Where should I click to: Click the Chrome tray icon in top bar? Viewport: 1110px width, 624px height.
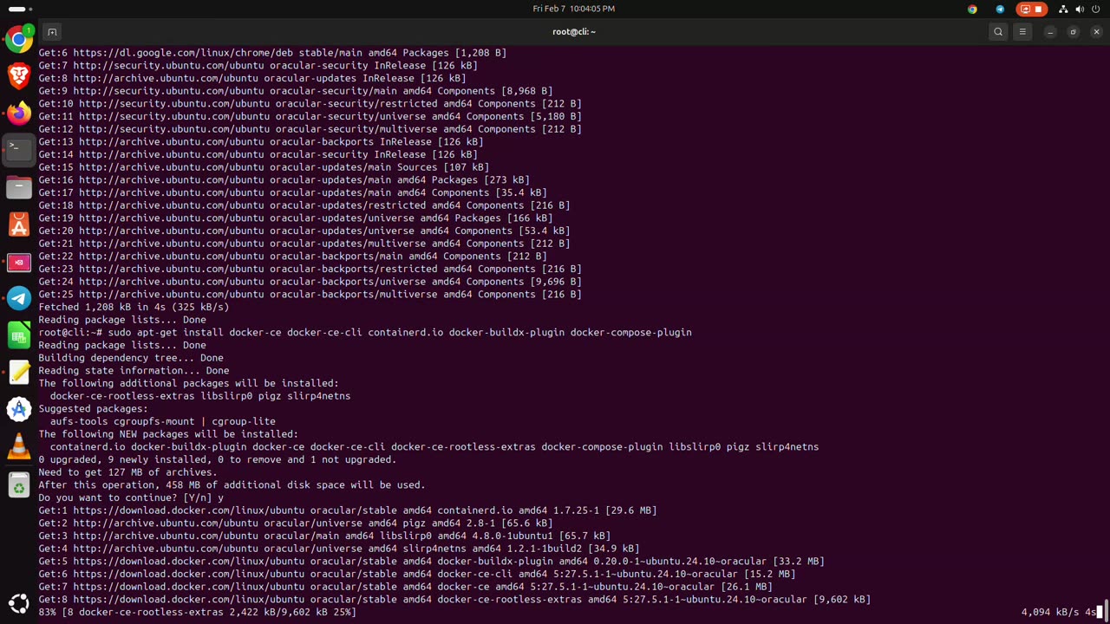972,9
